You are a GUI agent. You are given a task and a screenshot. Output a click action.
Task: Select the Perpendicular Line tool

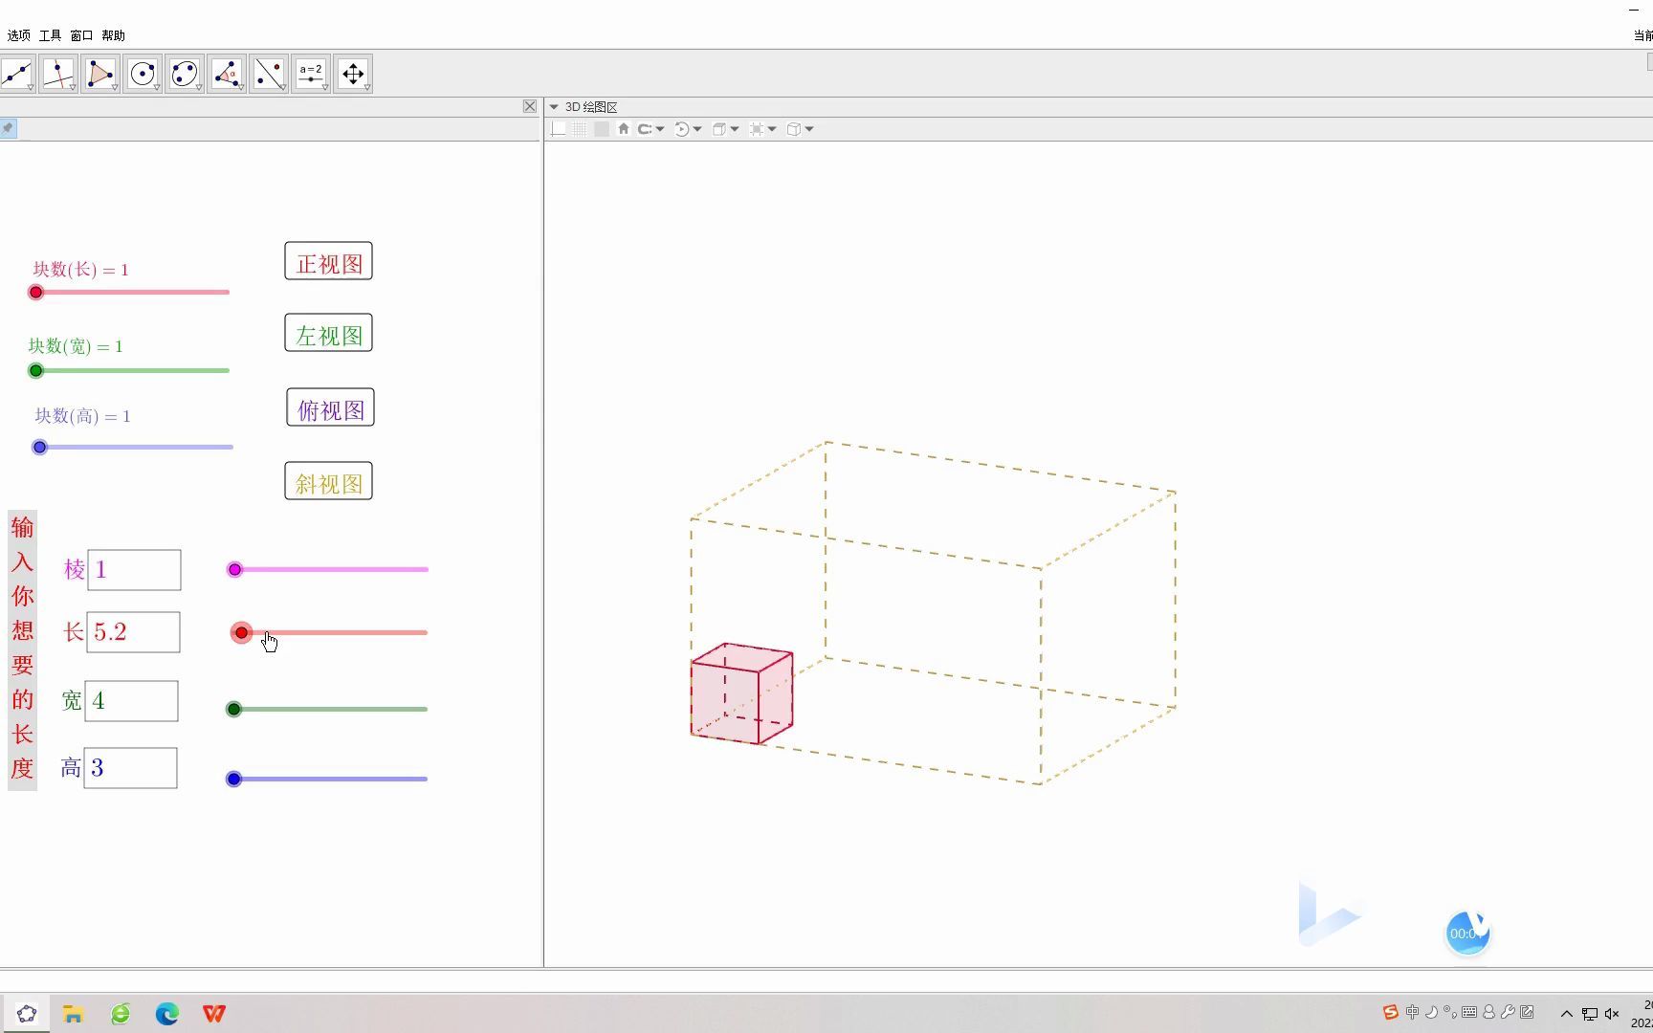(x=58, y=73)
